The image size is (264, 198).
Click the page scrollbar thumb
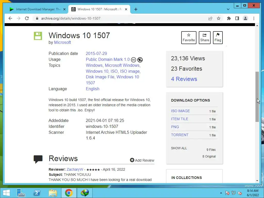pyautogui.click(x=257, y=97)
